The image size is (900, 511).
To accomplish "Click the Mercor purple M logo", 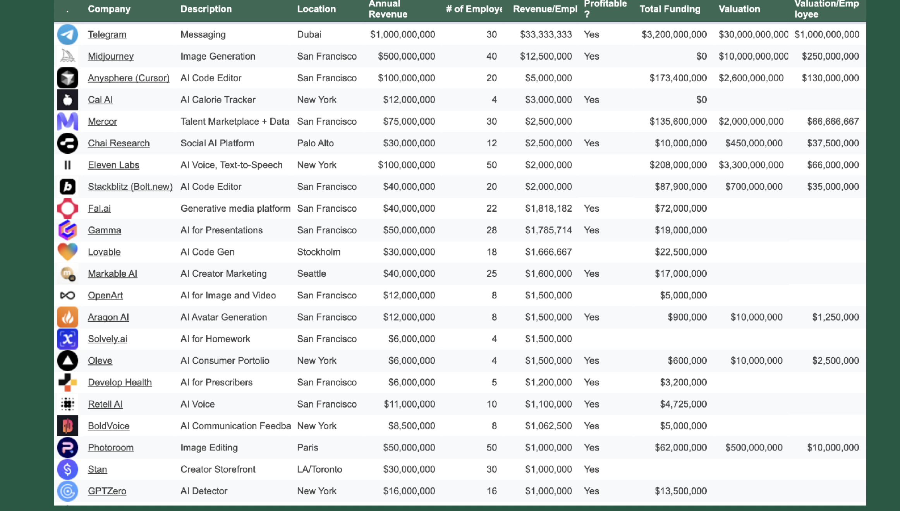I will click(x=67, y=122).
